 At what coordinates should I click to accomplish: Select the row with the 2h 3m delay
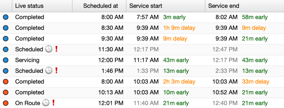[142, 82]
